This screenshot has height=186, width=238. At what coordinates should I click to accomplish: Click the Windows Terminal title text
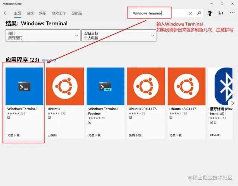click(22, 109)
